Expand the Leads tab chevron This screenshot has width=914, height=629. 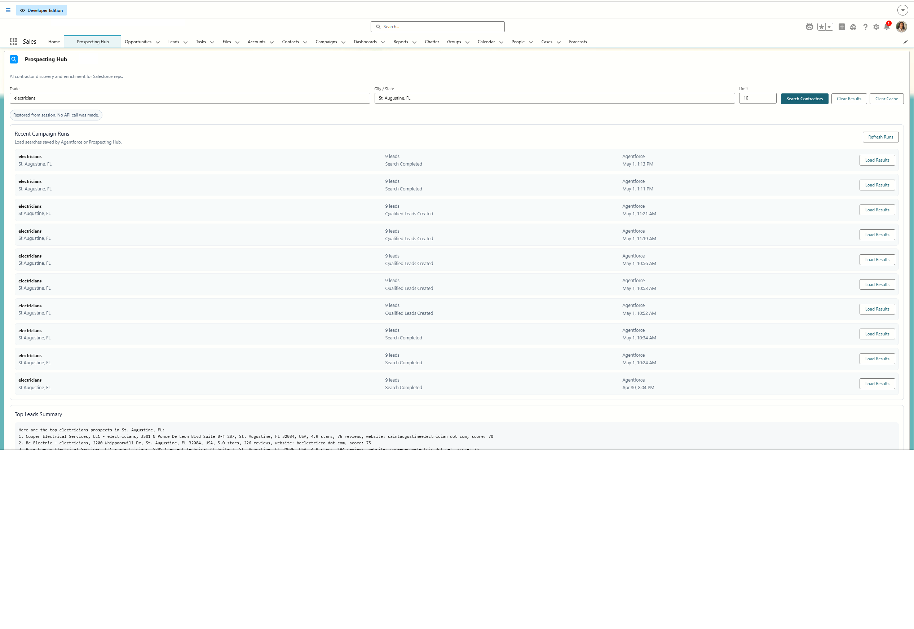pyautogui.click(x=185, y=42)
